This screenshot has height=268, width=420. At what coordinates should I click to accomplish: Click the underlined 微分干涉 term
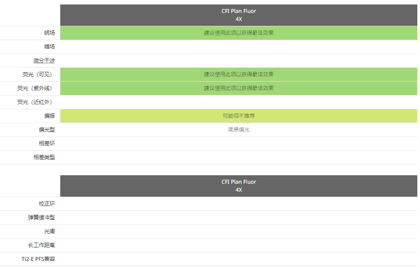click(44, 61)
